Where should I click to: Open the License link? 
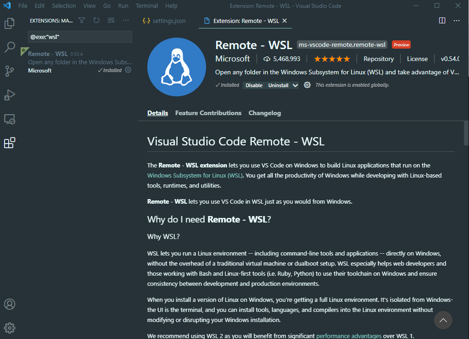[x=417, y=59]
